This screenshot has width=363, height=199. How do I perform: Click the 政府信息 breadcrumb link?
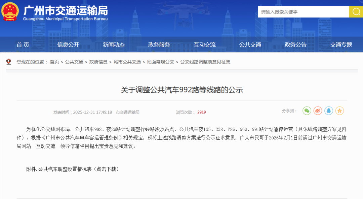pos(98,62)
